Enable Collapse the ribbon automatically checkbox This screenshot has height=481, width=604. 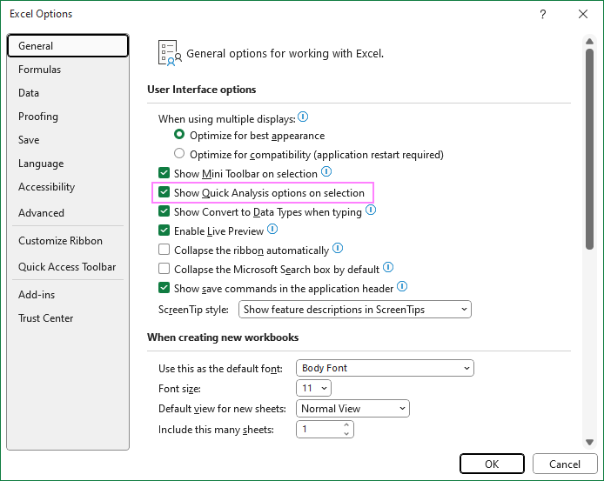pos(164,250)
